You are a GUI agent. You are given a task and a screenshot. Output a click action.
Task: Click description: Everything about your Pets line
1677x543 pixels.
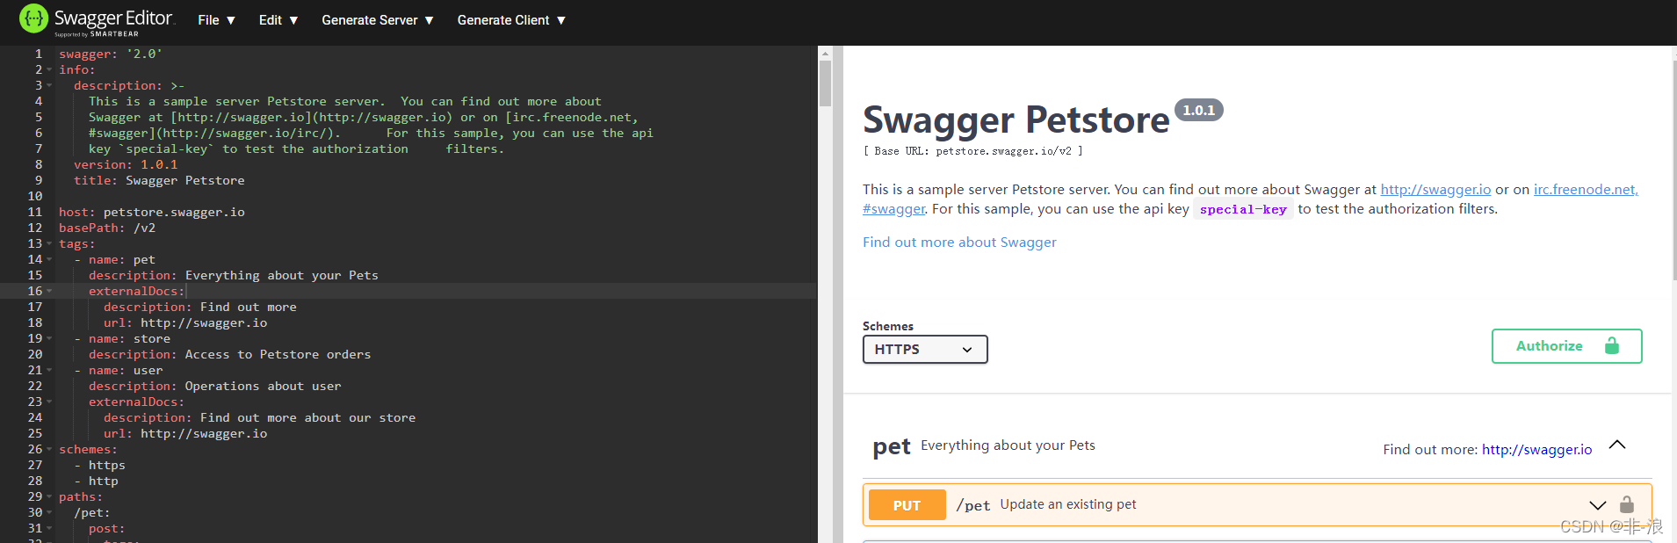(234, 275)
